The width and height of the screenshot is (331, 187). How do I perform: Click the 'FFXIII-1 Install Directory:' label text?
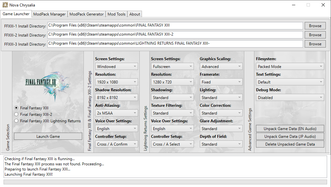coord(25,26)
